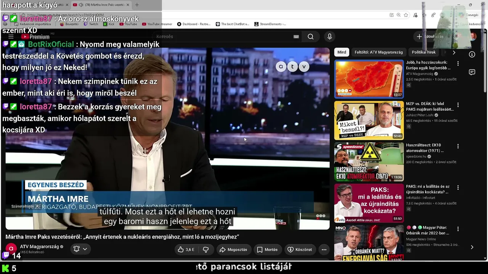Open the Kick bookmark in bookmarks bar

click(109, 24)
